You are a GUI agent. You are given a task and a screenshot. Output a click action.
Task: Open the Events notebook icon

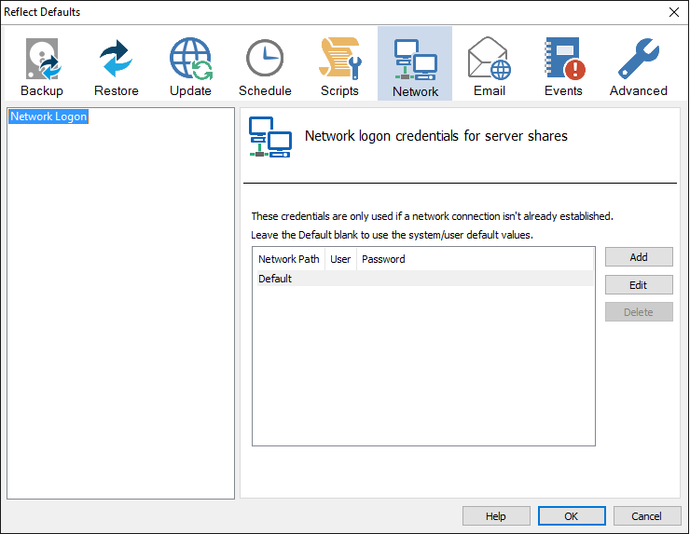564,59
